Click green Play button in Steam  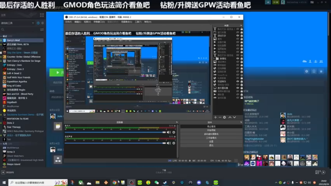coord(57,73)
